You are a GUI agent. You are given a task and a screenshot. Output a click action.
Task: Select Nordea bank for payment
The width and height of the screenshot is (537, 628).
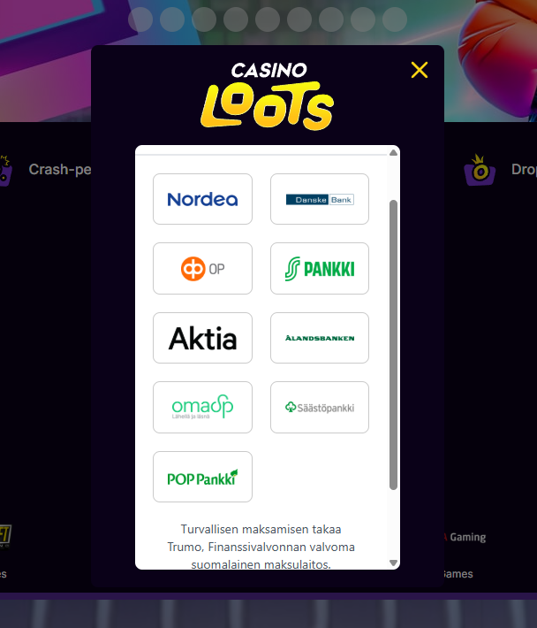coord(202,199)
